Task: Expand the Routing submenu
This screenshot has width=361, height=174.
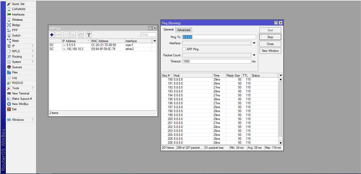Action: click(x=33, y=57)
